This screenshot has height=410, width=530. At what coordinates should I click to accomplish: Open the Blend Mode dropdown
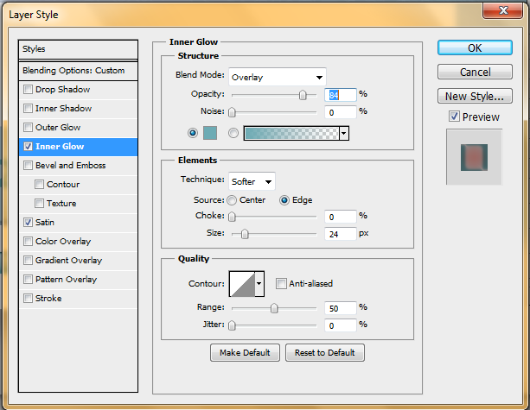pyautogui.click(x=277, y=77)
